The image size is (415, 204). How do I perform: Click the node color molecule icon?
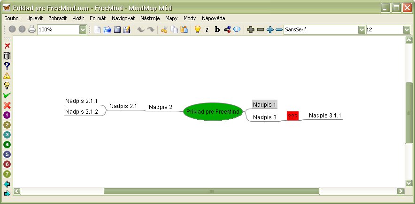(227, 29)
